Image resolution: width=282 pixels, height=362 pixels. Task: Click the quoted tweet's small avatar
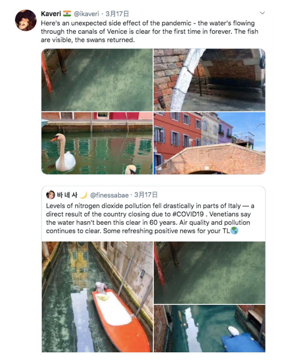click(x=50, y=195)
